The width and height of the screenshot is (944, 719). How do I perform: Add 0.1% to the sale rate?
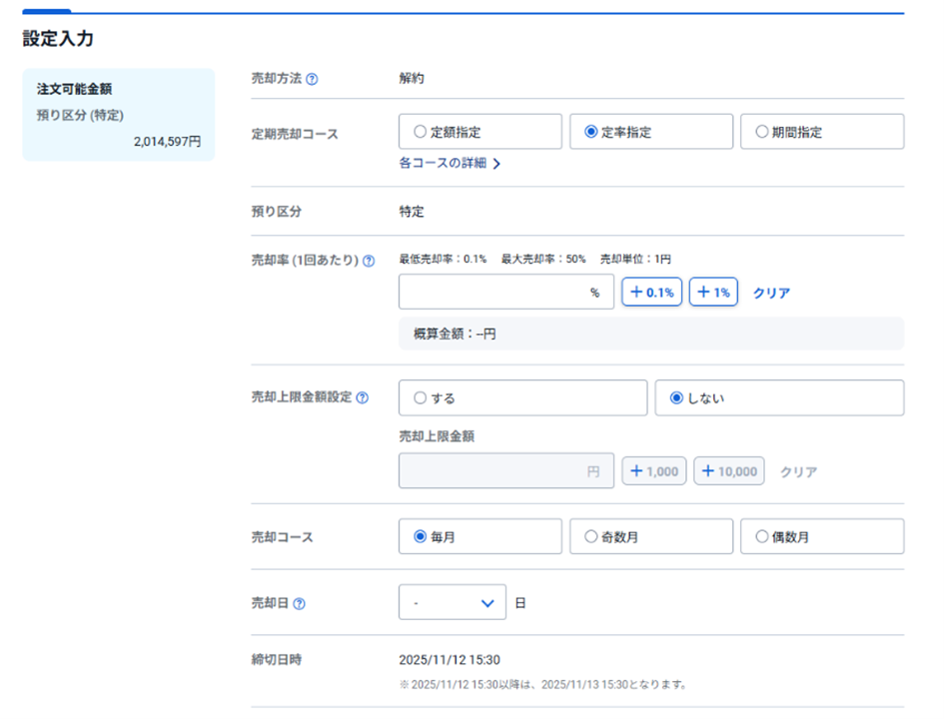point(651,292)
